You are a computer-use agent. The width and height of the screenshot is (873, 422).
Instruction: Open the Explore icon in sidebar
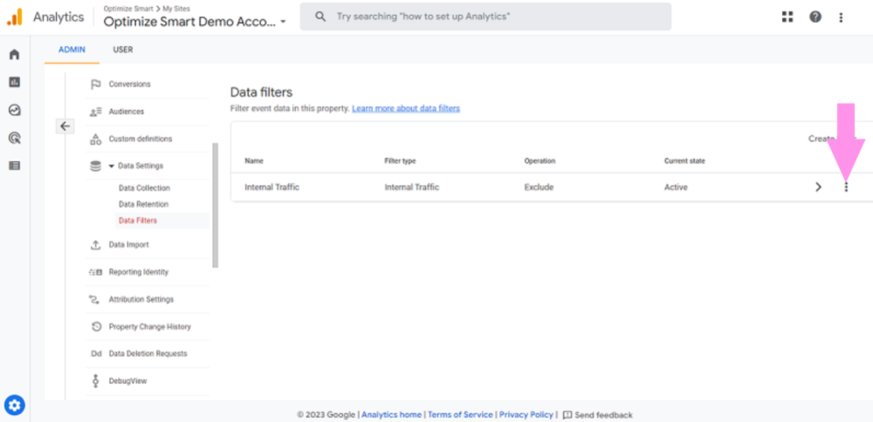14,110
